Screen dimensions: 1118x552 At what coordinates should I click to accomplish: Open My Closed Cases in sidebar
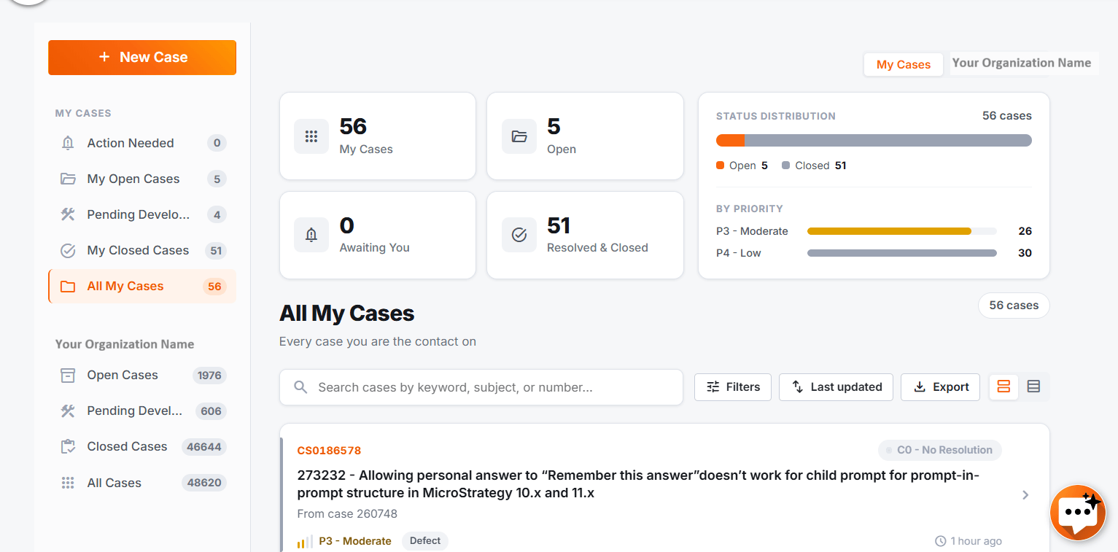tap(142, 250)
